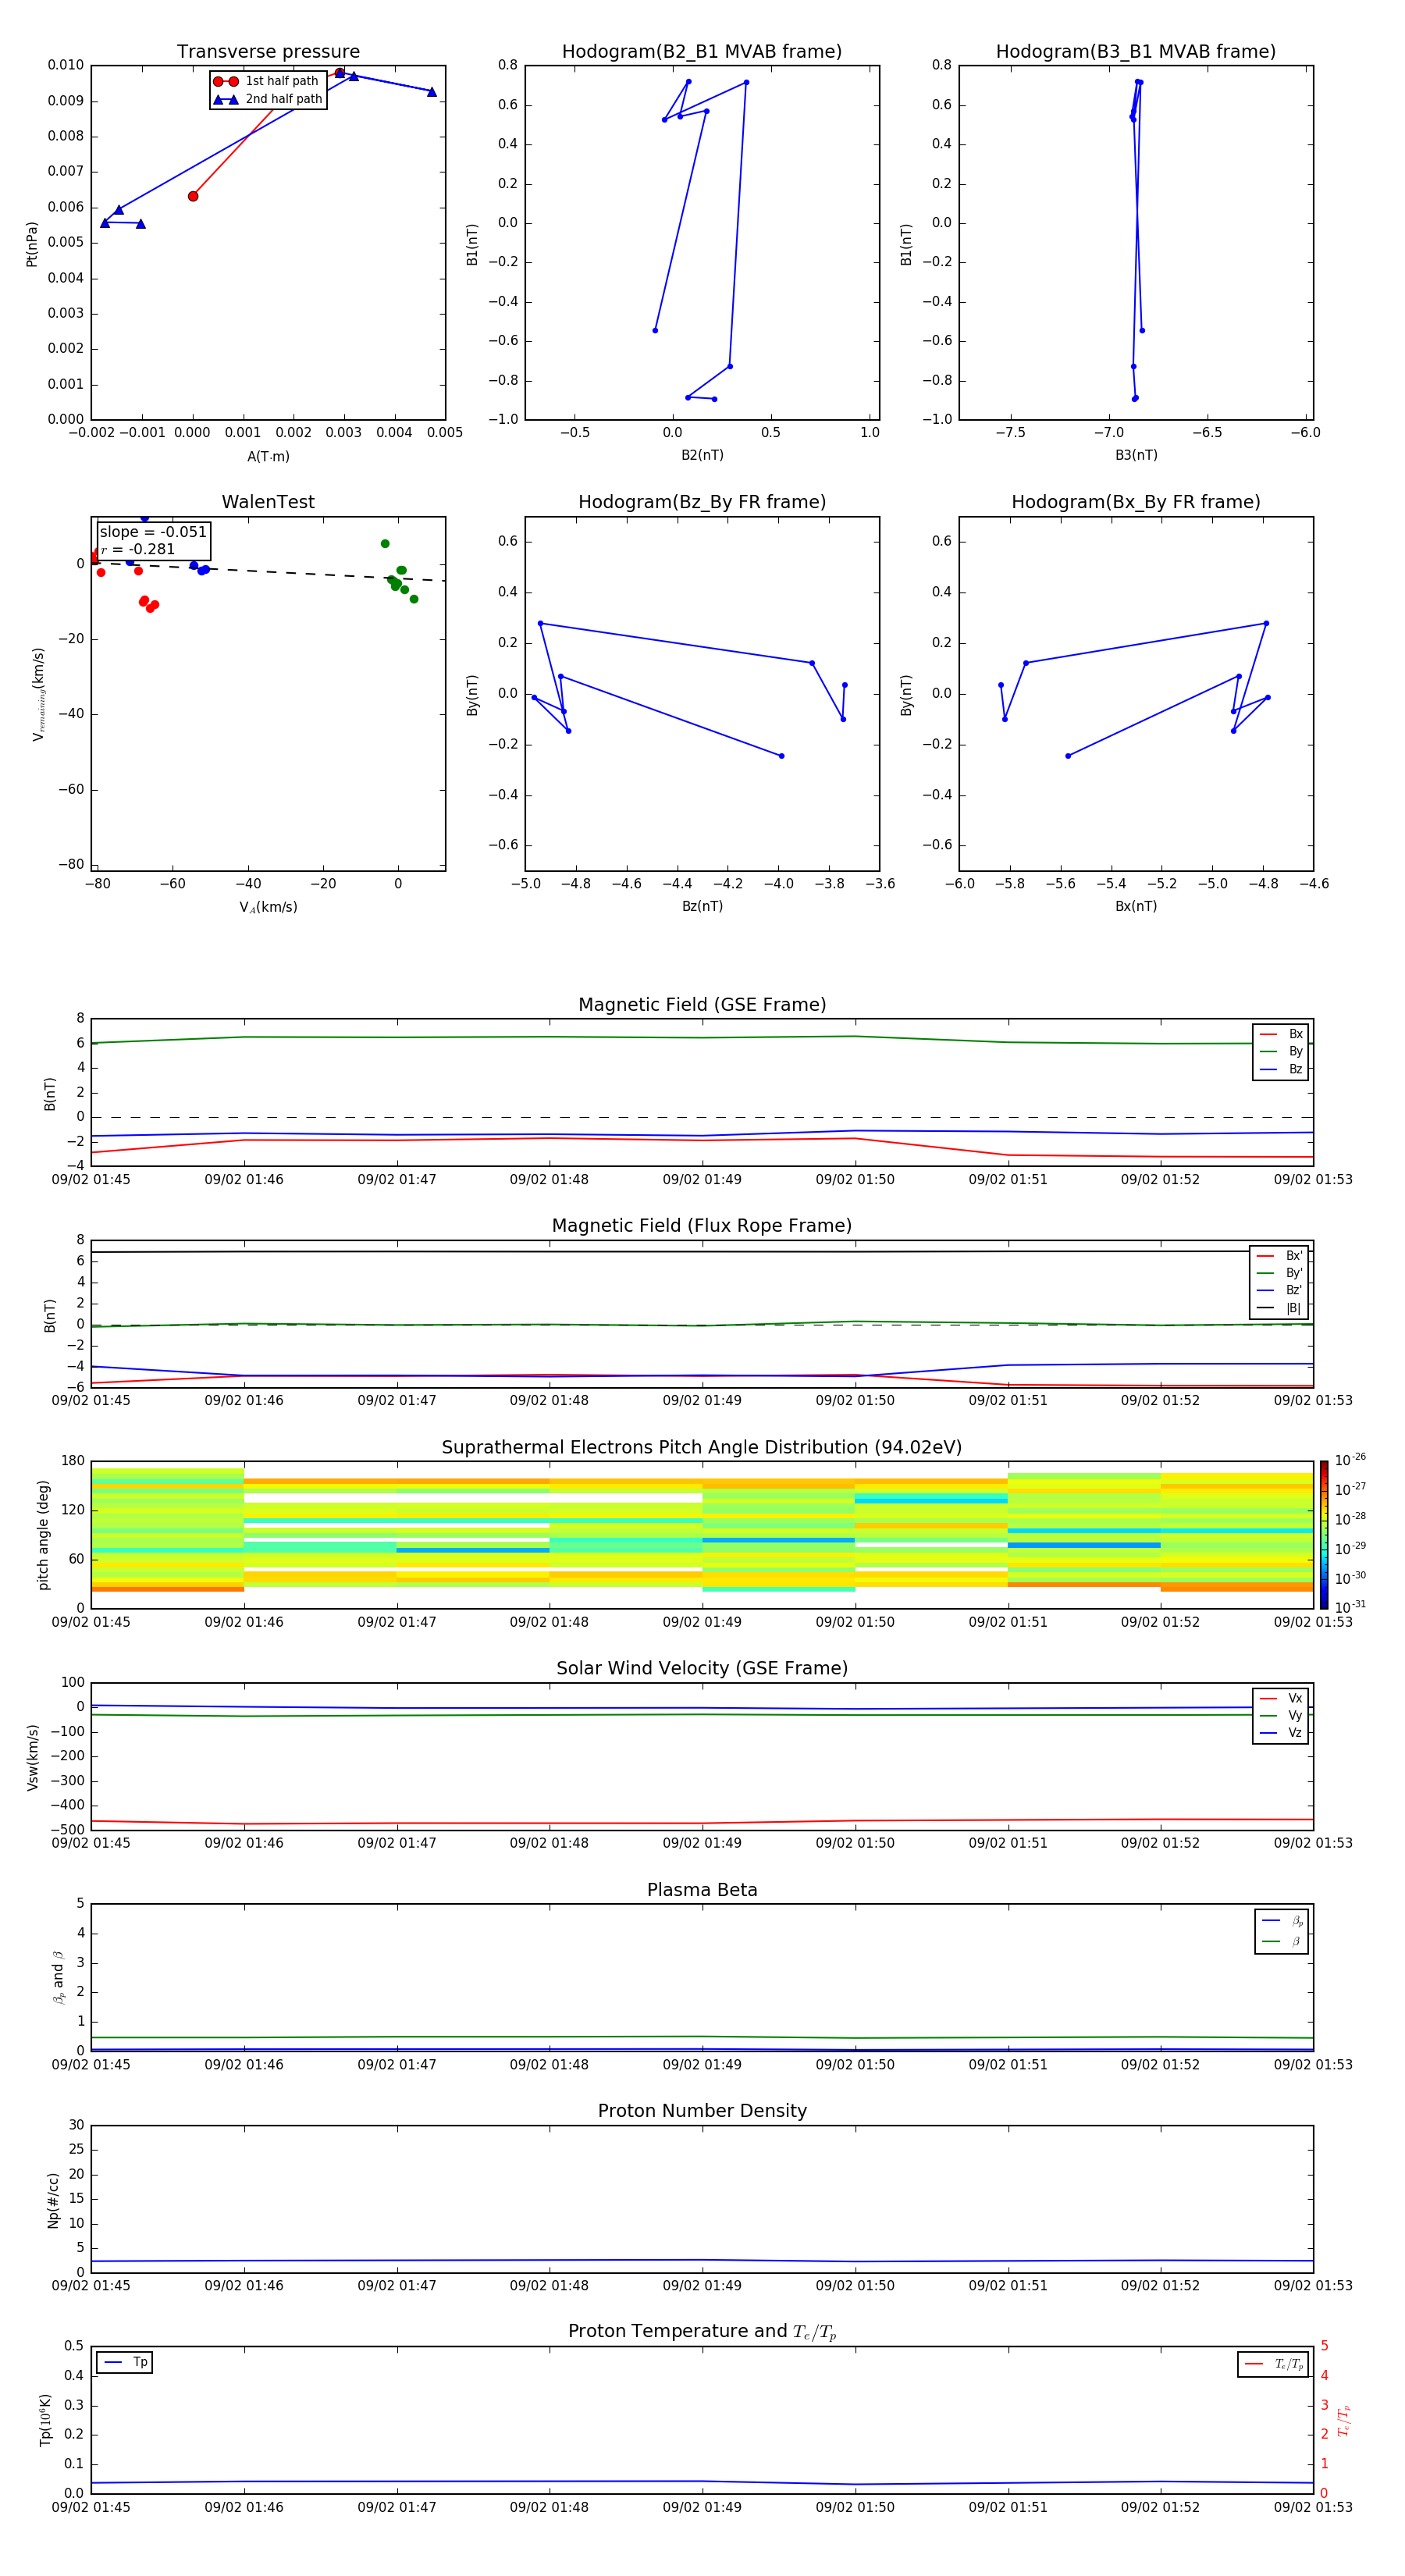Click the 'Tp' legend entry in temperature plot
The image size is (1405, 2576).
pyautogui.click(x=125, y=2362)
